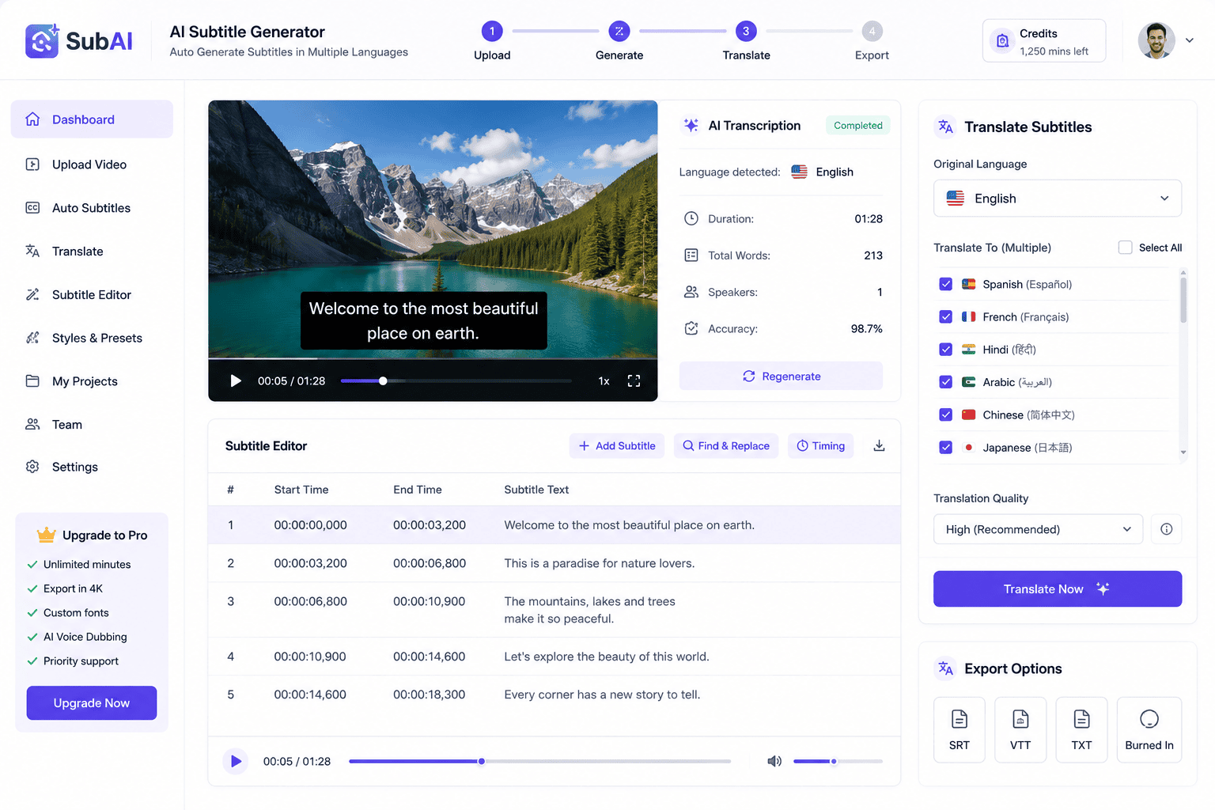Viewport: 1215px width, 810px height.
Task: Click the user profile avatar
Action: point(1156,40)
